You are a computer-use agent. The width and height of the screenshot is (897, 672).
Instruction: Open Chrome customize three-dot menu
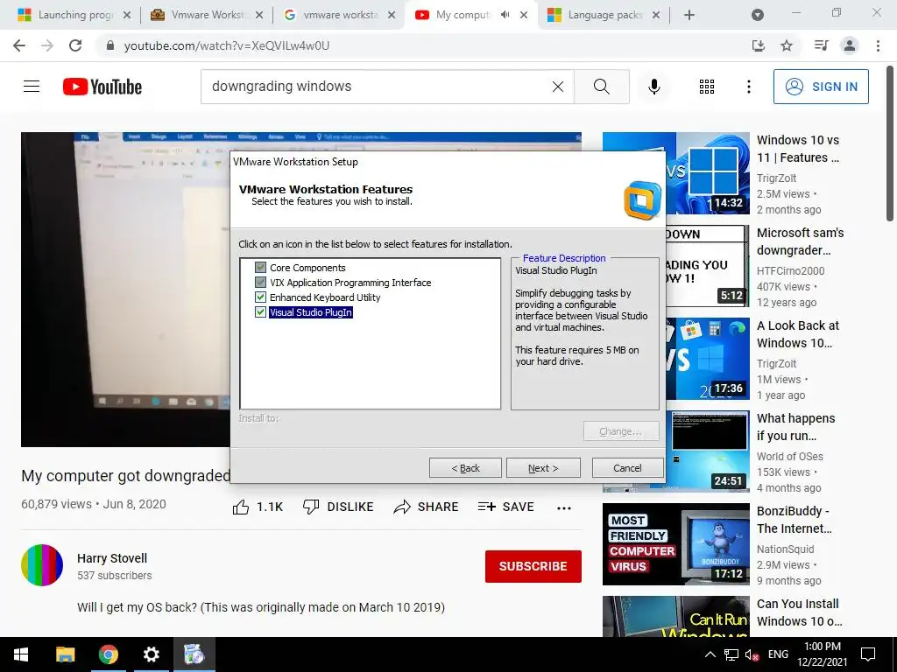click(x=878, y=45)
